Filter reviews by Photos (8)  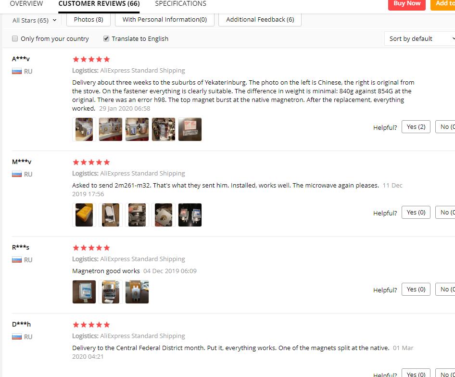(88, 19)
